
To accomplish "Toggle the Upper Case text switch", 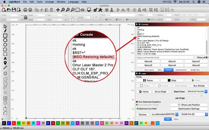I will [127, 20].
